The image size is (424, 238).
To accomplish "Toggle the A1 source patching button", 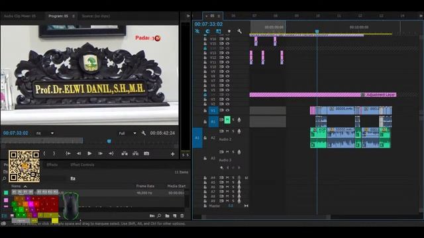I will tap(197, 138).
